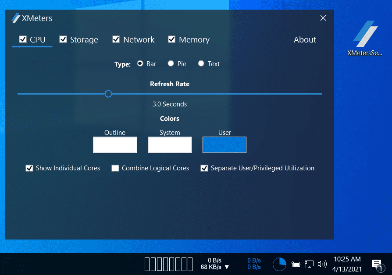Screen dimensions: 392x275
Task: Switch to the Network tab
Action: (139, 40)
